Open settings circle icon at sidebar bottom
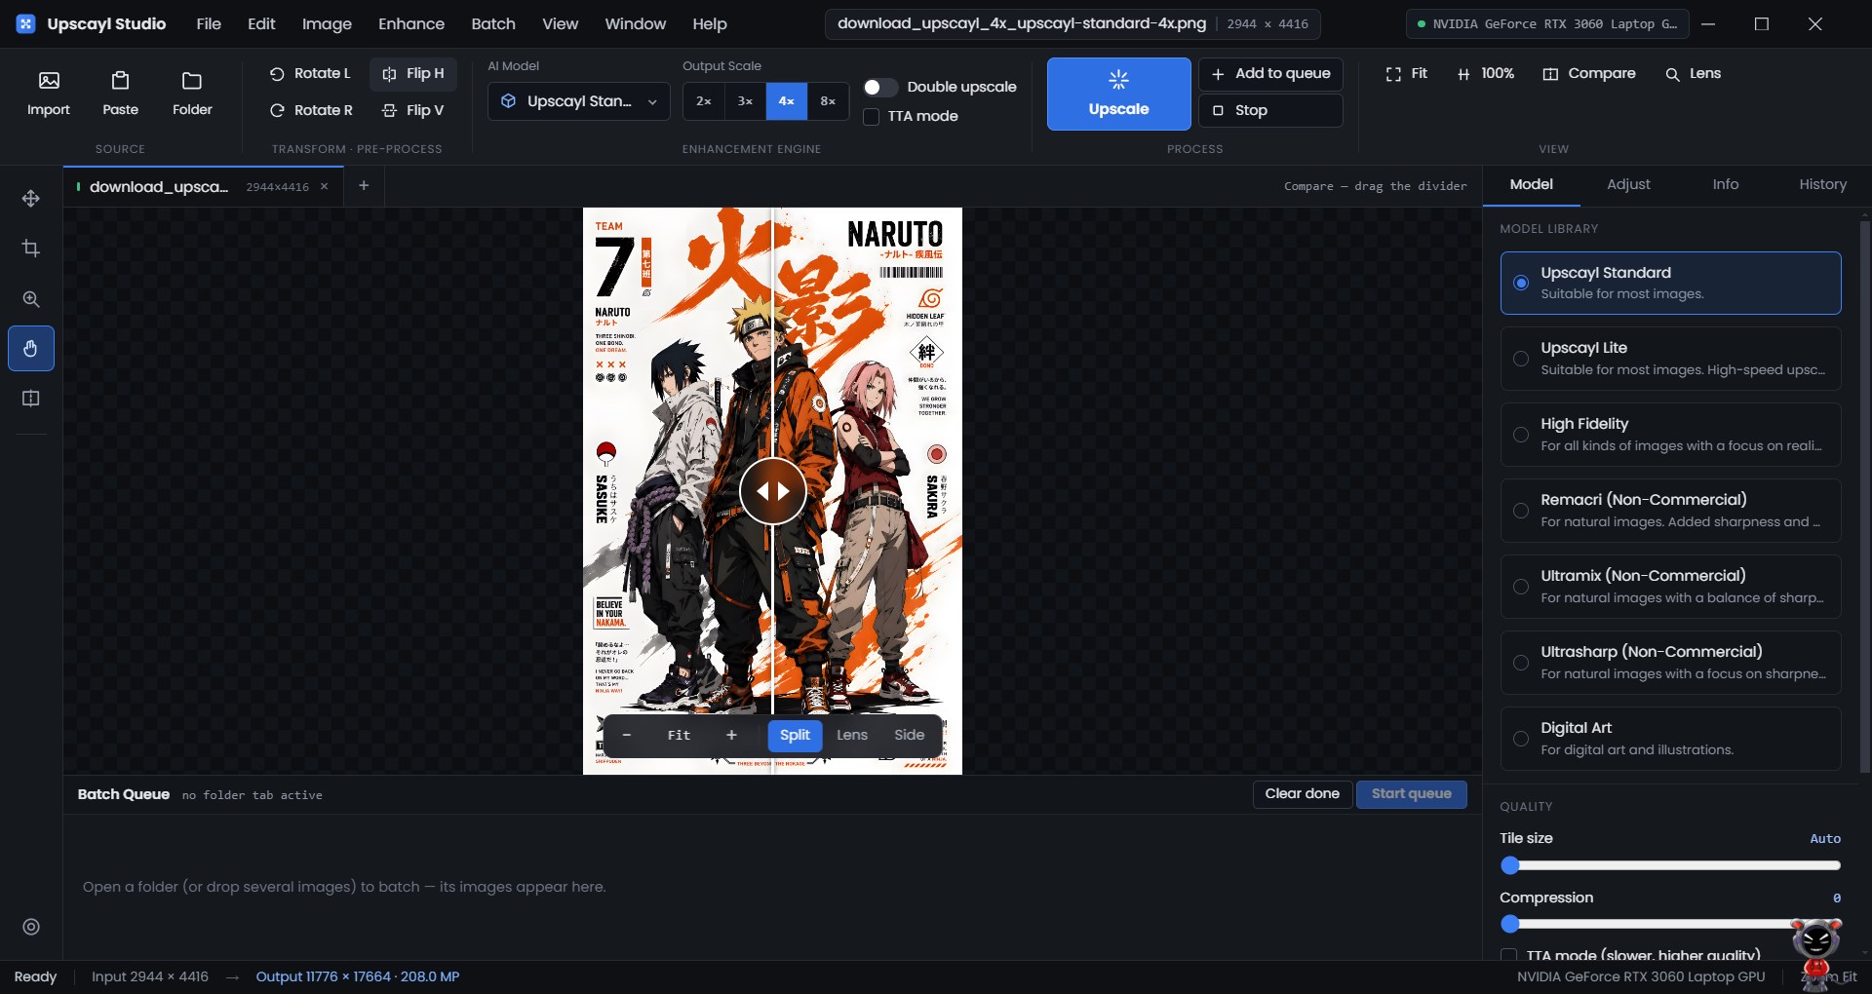The image size is (1872, 994). coord(31,927)
